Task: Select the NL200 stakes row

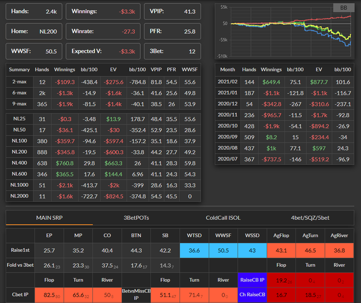Action: (x=103, y=152)
